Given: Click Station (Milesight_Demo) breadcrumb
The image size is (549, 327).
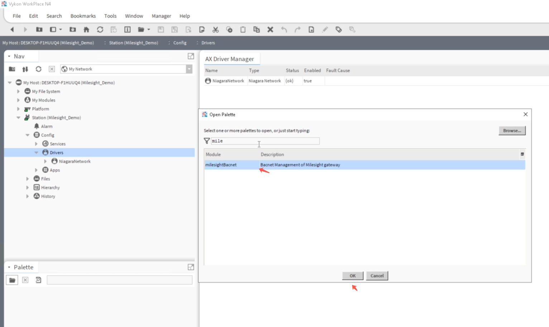Looking at the screenshot, I should [134, 43].
